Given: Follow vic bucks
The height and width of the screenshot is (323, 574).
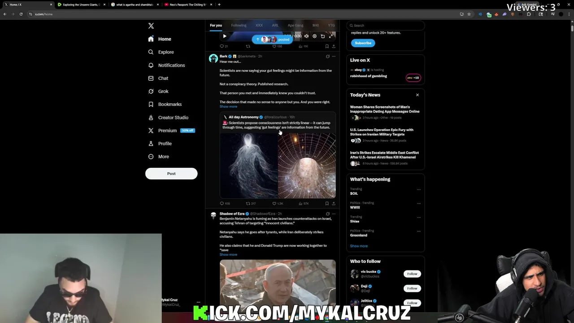Looking at the screenshot, I should click(412, 274).
